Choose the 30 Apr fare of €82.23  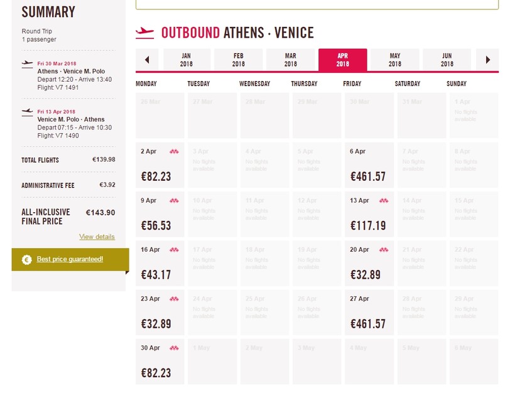(x=160, y=362)
